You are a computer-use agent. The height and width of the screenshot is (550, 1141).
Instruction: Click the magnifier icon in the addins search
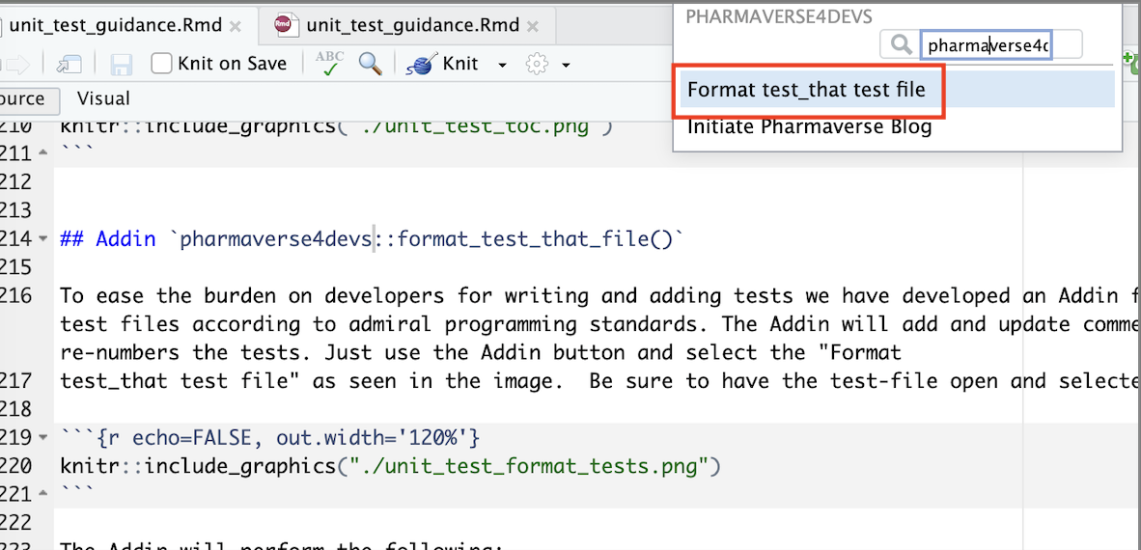click(x=901, y=44)
